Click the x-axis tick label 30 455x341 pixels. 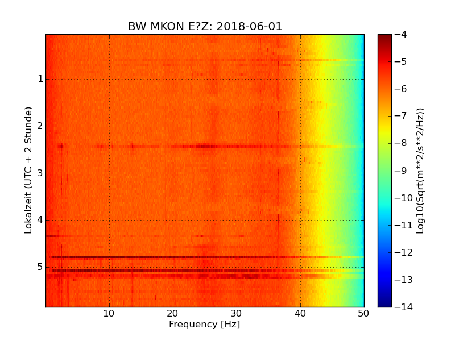(237, 314)
